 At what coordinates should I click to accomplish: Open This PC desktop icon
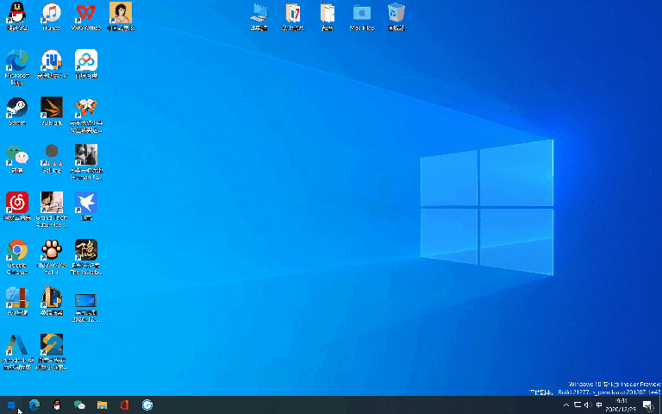(259, 14)
